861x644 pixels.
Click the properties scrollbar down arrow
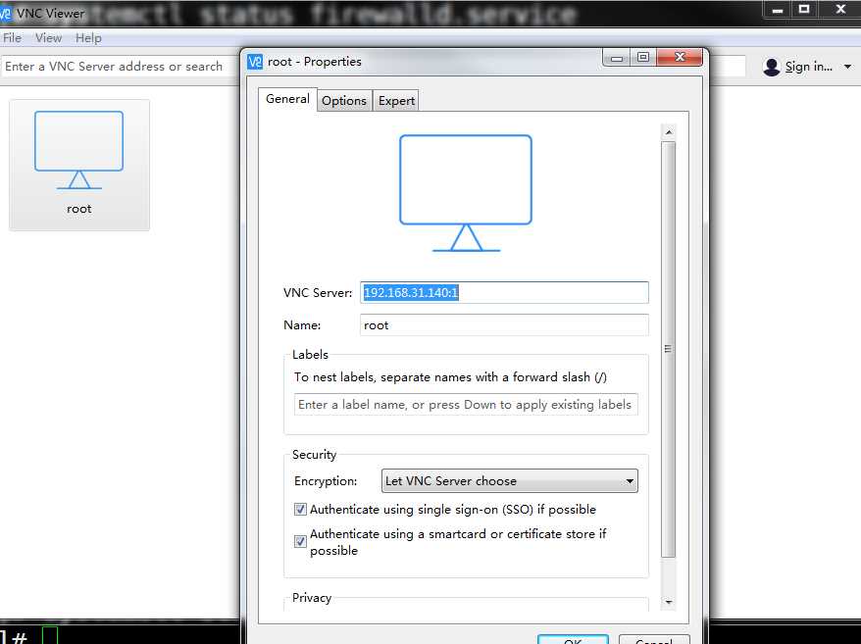coord(668,602)
